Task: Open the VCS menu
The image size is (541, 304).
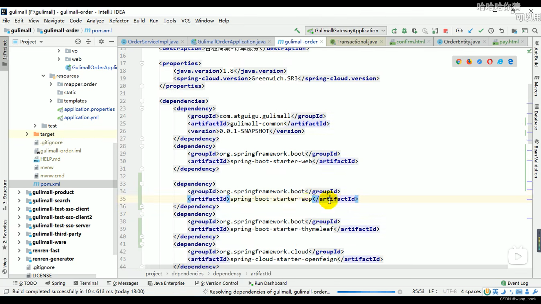Action: [x=186, y=21]
